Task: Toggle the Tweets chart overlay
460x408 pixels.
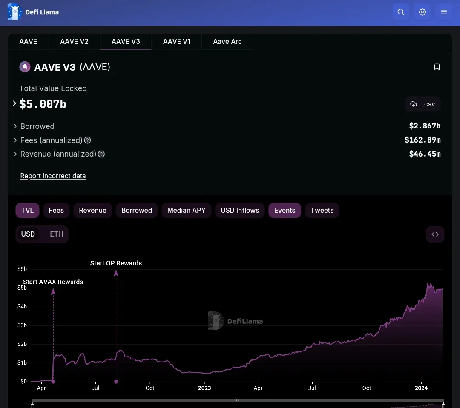Action: click(x=322, y=211)
